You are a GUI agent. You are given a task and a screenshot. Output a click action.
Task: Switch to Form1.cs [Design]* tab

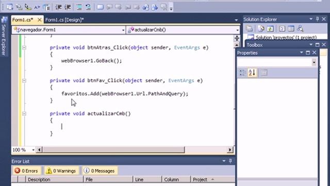pos(64,20)
